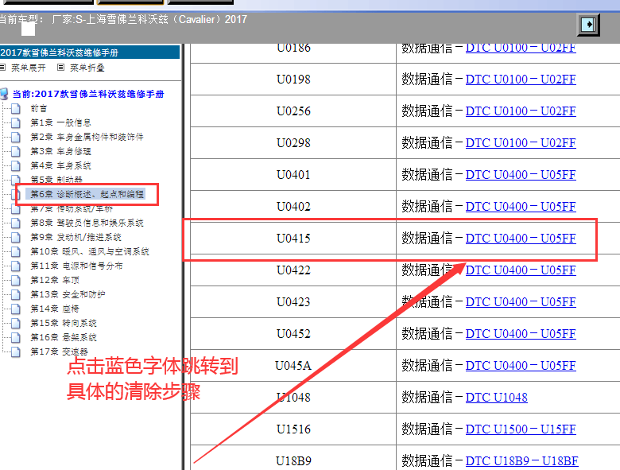Select 第6章 诊断概述、起点和编程
Screen dimensions: 620x470
(x=87, y=194)
